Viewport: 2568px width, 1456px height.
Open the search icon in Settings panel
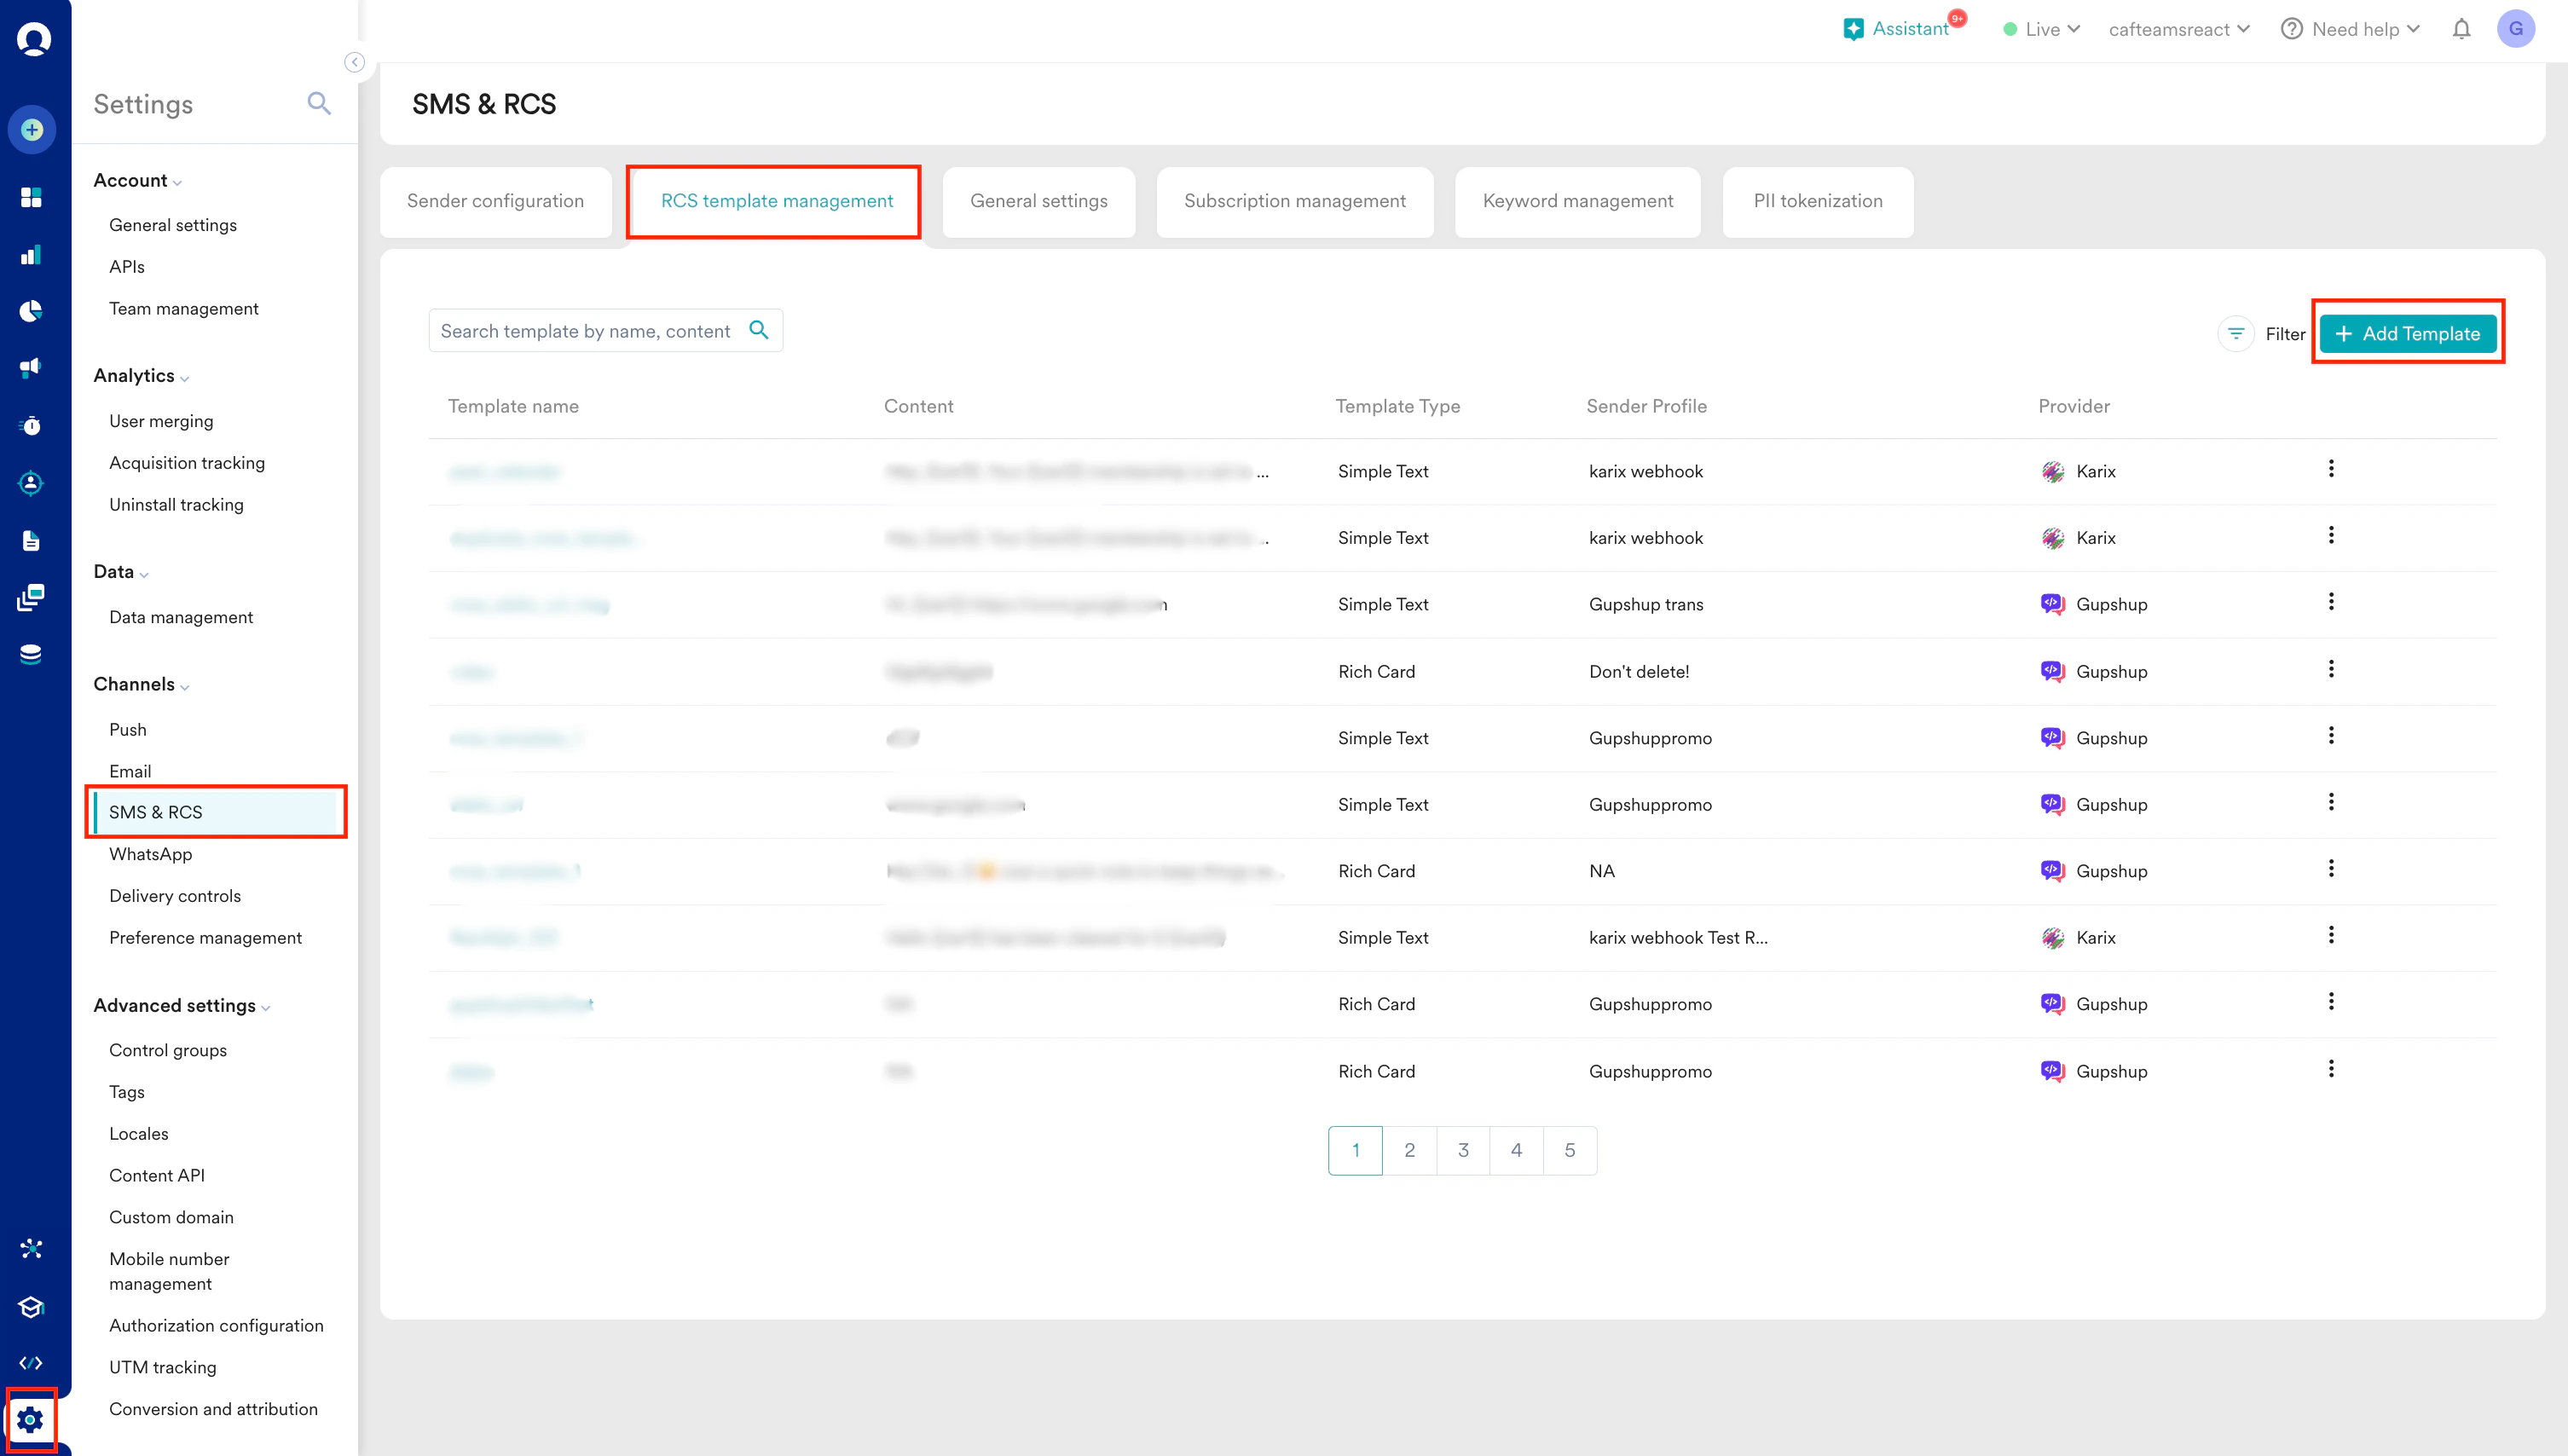pos(318,103)
